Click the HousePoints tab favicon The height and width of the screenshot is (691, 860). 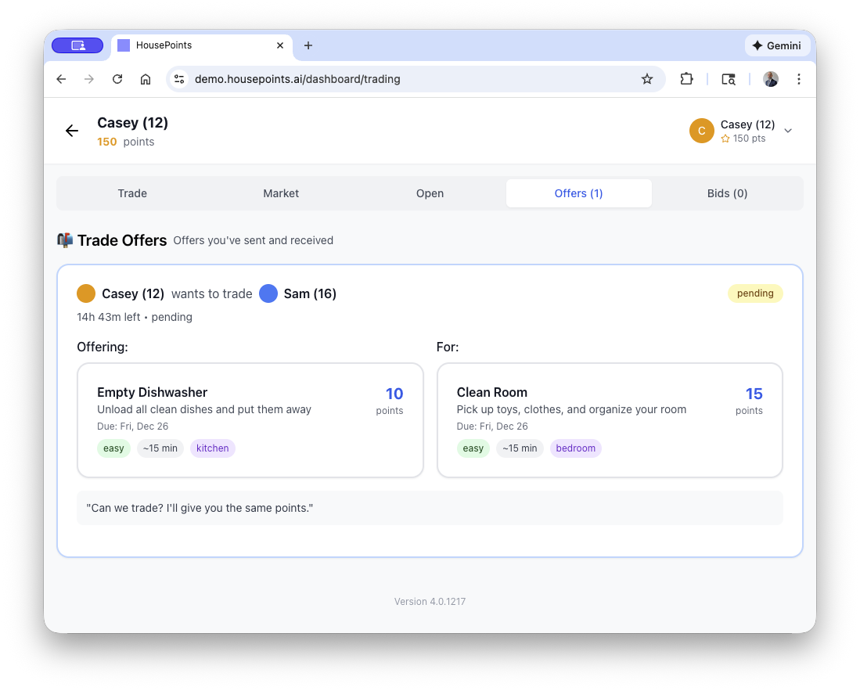pyautogui.click(x=124, y=45)
